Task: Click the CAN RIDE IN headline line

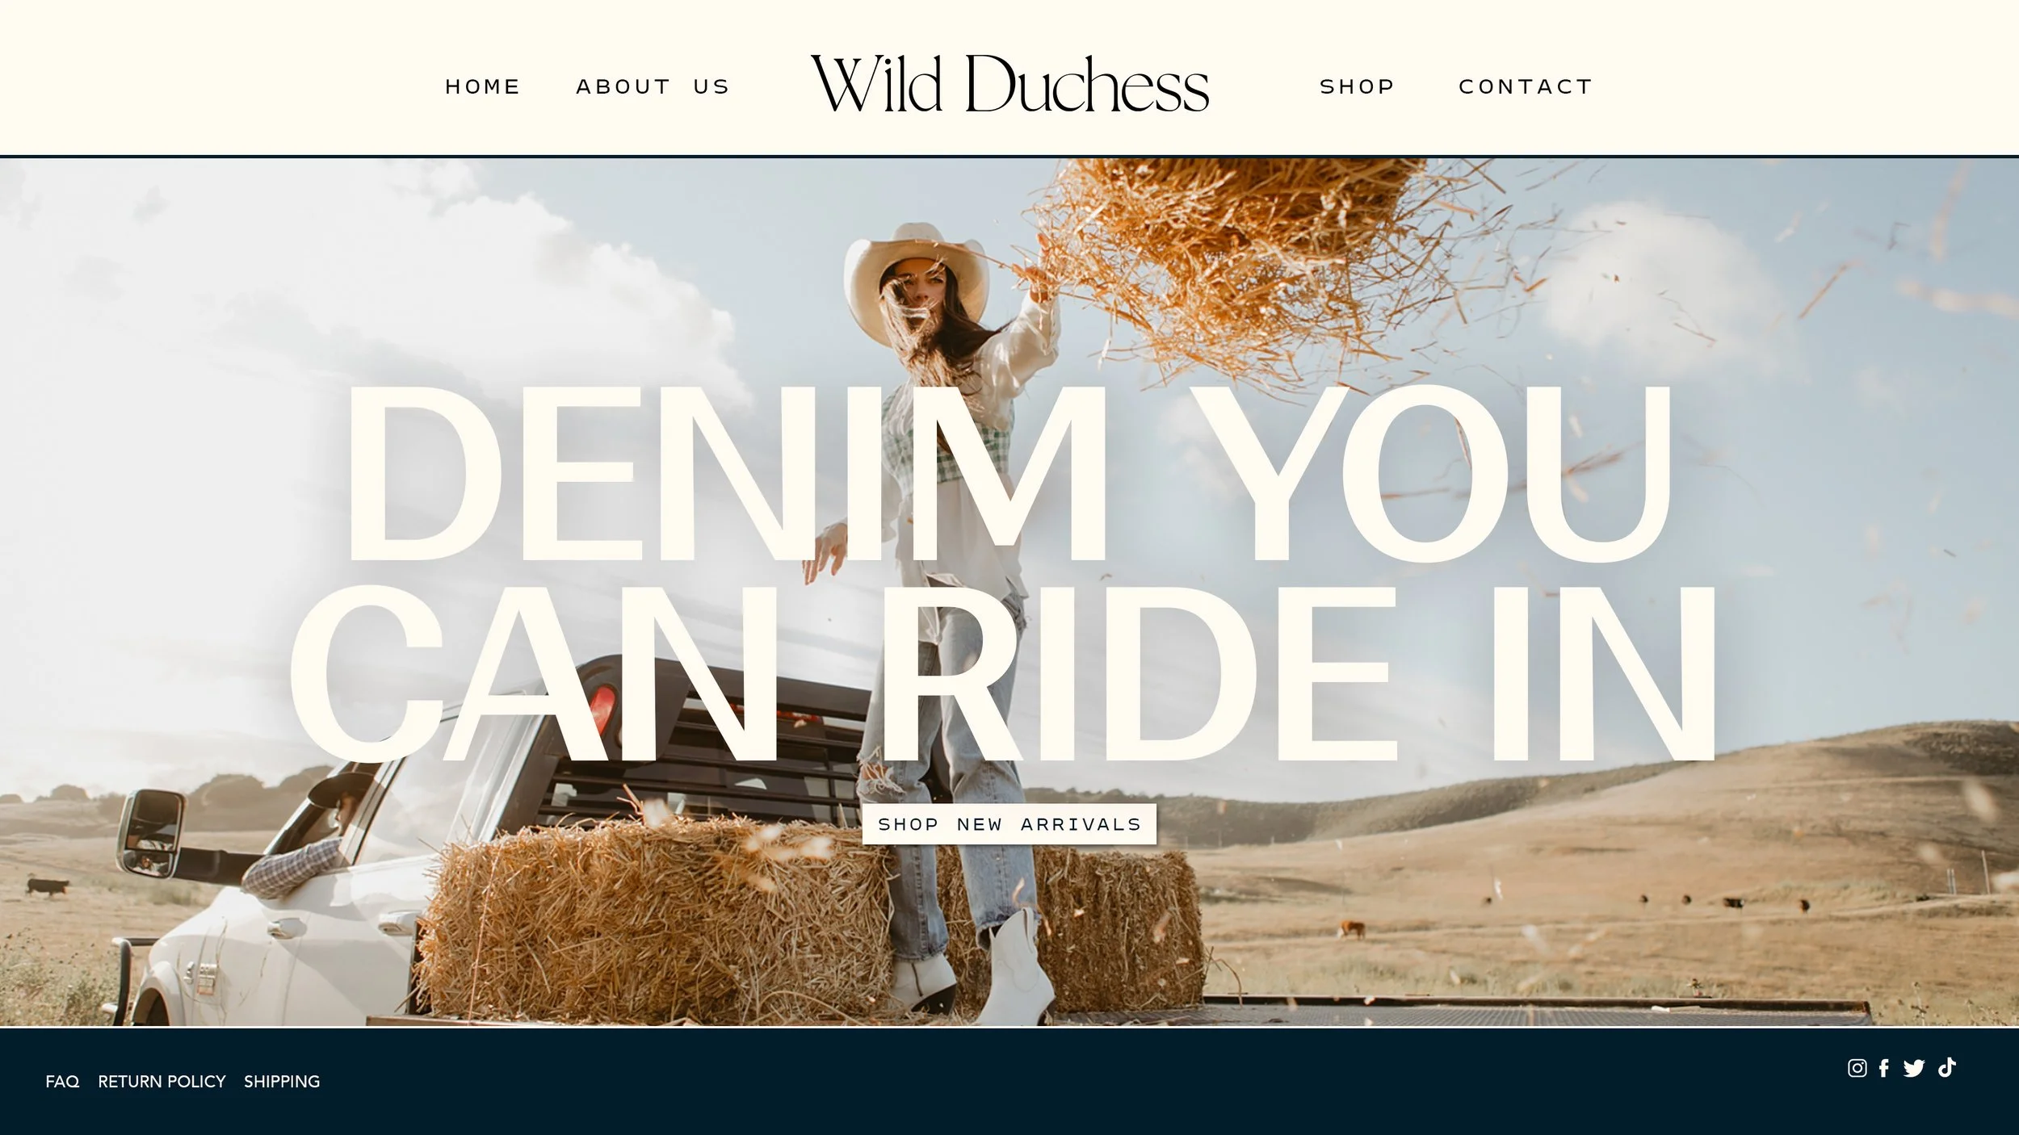Action: tap(1003, 674)
